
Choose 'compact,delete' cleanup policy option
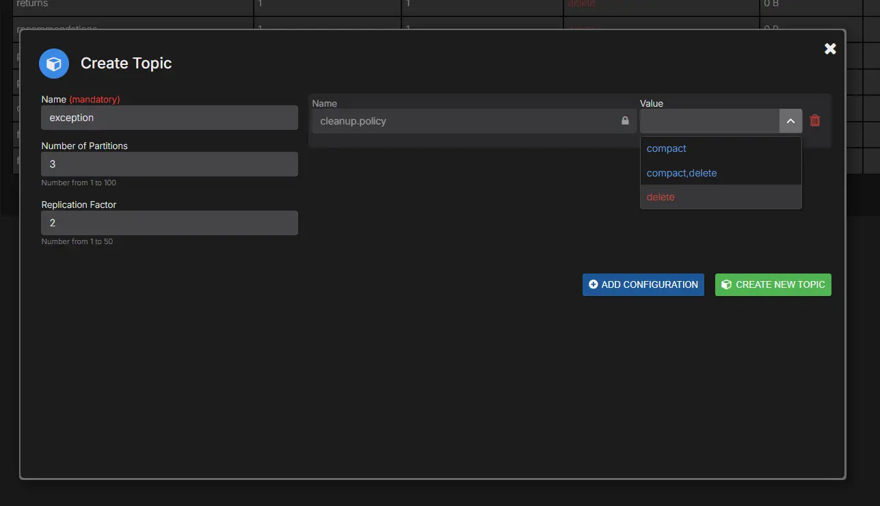[681, 173]
